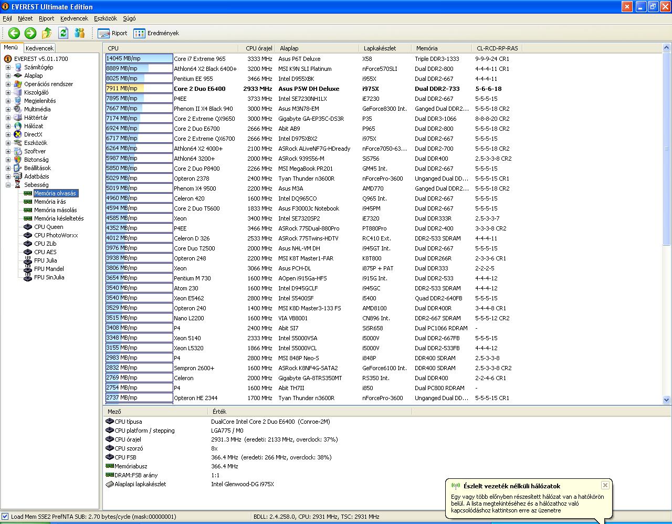The image size is (672, 524).
Task: Close the wireless network balloon notification
Action: click(x=605, y=485)
